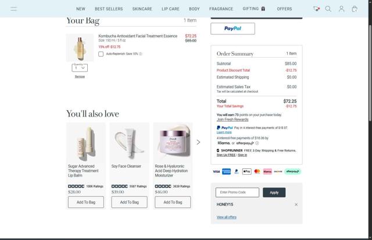The image size is (372, 240).
Task: Open the Kombucha Antioxidant Facial Treatment Essence title
Action: pyautogui.click(x=138, y=36)
